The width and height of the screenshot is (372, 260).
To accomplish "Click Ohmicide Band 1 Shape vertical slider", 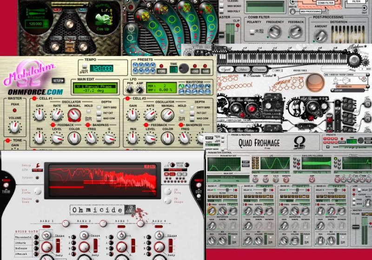I will pos(58,246).
